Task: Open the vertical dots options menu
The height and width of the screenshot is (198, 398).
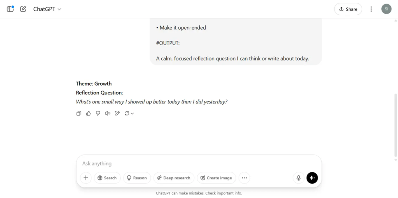Action: pos(371,9)
